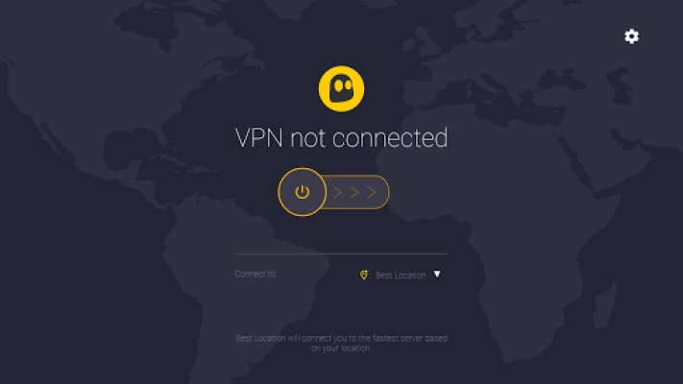Viewport: 683px width, 384px height.
Task: Expand the Best Location dropdown triangle
Action: coord(437,274)
